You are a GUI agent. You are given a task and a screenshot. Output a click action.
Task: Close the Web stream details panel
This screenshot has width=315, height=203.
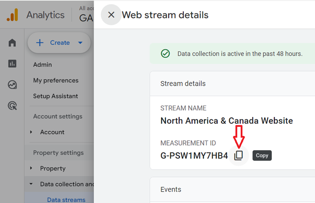[x=111, y=15]
